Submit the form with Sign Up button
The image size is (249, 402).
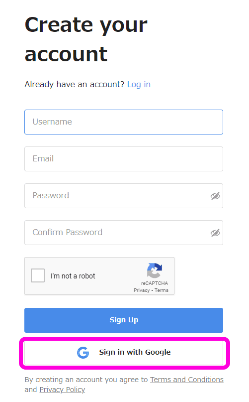[124, 320]
